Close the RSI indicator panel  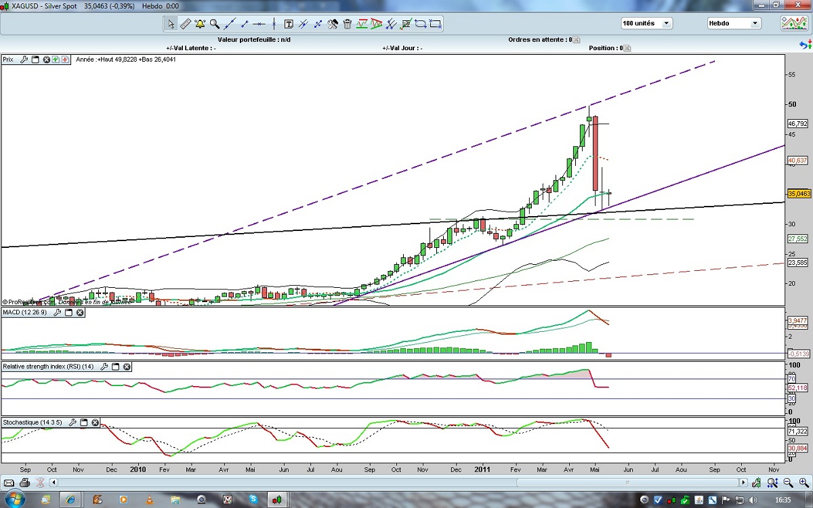pos(127,366)
